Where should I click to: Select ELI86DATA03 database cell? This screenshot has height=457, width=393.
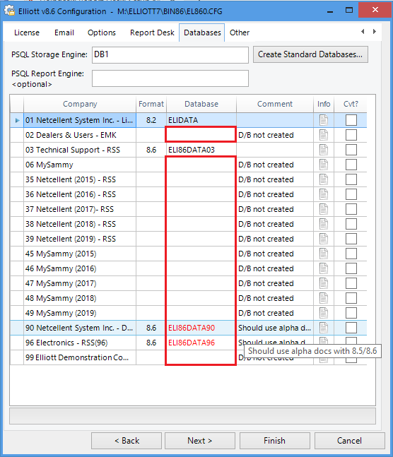tap(201, 150)
